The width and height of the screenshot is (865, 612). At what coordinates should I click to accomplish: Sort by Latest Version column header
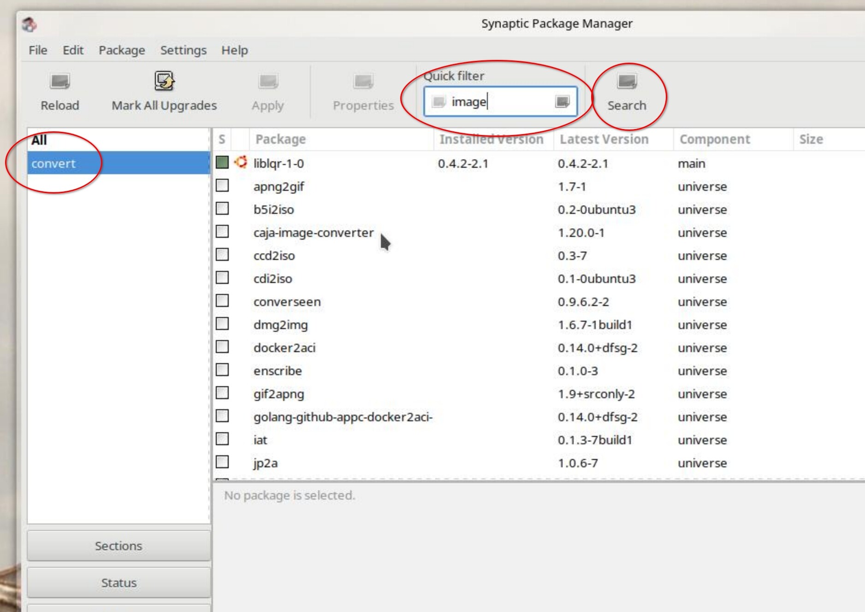tap(613, 139)
